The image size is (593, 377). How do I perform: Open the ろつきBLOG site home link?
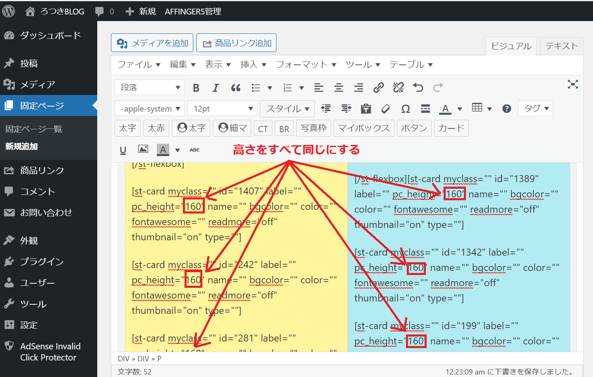click(x=55, y=11)
